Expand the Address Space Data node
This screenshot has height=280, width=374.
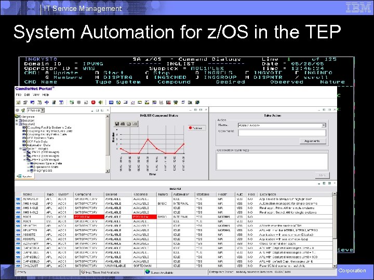28,163
